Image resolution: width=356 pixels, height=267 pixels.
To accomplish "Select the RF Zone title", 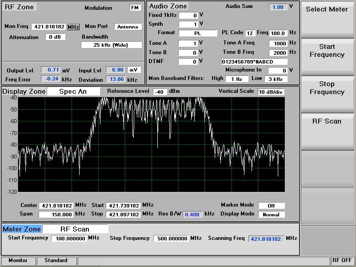I will 19,7.
